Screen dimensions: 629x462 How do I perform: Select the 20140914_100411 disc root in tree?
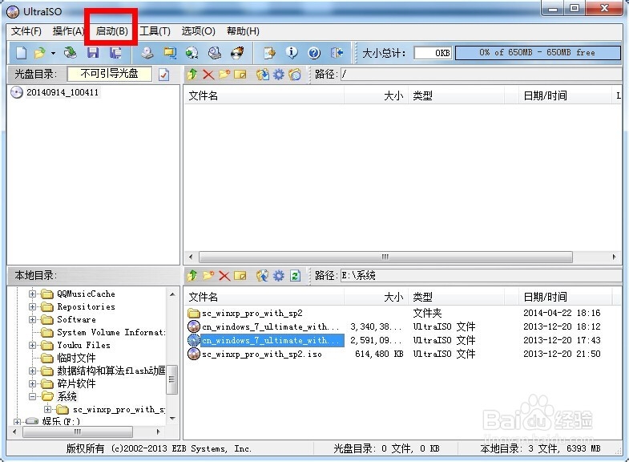62,92
